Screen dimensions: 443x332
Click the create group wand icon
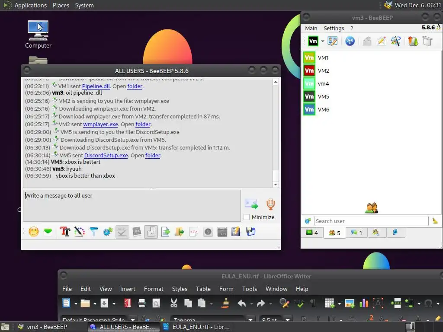(x=395, y=41)
